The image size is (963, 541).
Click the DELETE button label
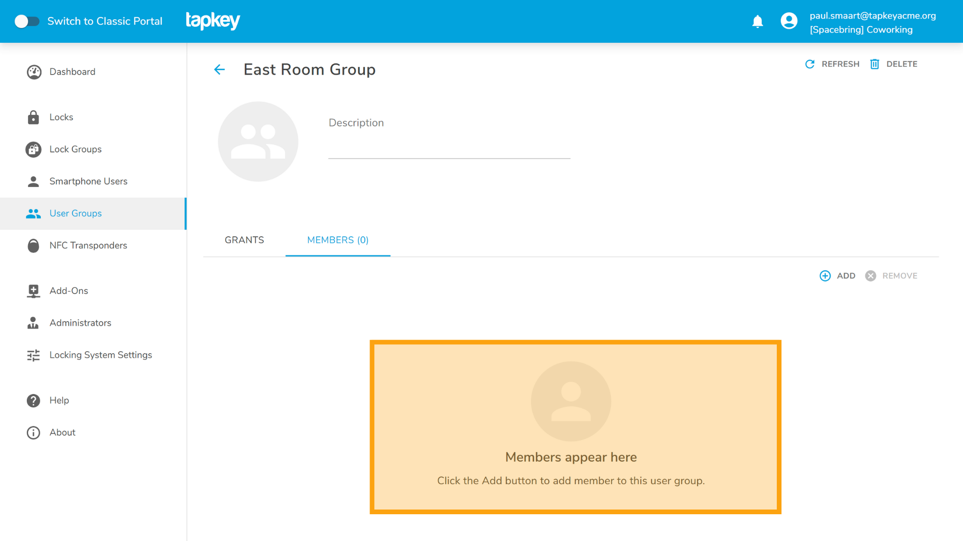[902, 64]
